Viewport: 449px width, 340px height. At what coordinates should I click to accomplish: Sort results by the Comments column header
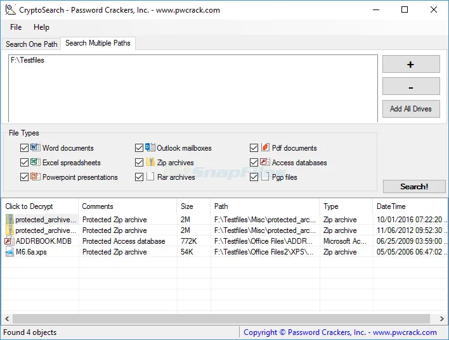click(x=127, y=206)
